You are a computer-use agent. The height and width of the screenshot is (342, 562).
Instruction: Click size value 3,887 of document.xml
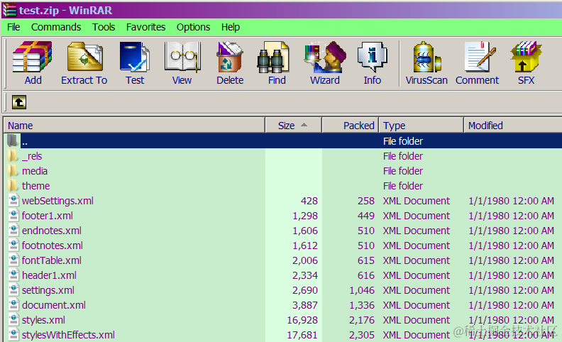[x=305, y=305]
